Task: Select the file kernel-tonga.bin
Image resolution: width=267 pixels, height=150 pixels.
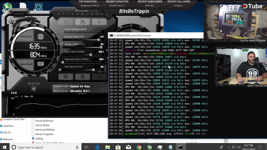Action: pyautogui.click(x=43, y=134)
